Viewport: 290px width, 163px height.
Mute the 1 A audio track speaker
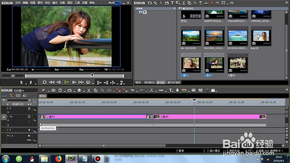click(x=29, y=136)
